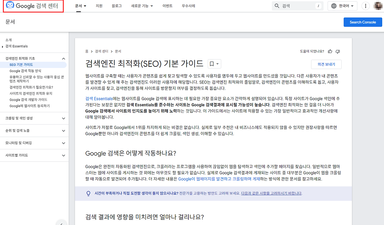Select SEO 기본 가이드 in the sidebar
Viewport: 384px width, 225px height.
coord(21,65)
